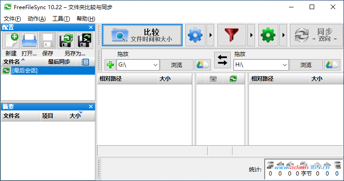344x181 pixels.
Task: Open a saved configuration file icon
Action: [29, 40]
